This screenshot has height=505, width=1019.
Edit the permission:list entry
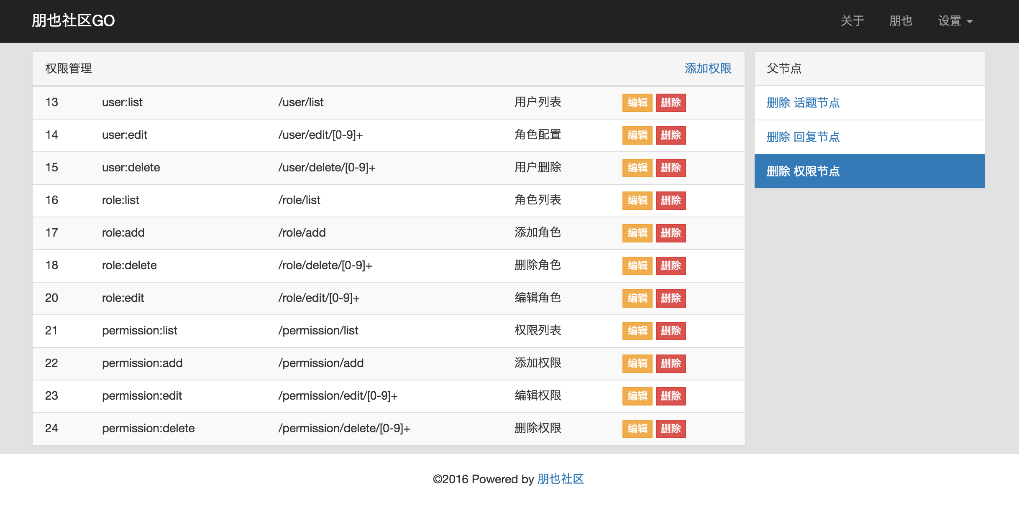637,331
